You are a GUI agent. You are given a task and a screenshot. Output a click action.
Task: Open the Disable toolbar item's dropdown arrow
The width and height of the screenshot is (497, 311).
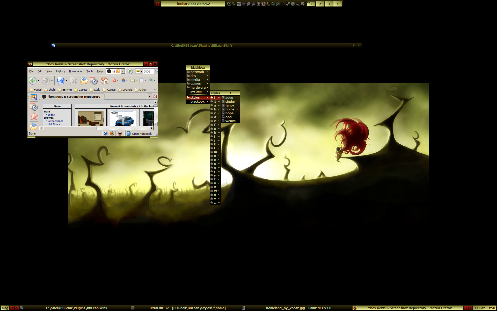(118, 81)
